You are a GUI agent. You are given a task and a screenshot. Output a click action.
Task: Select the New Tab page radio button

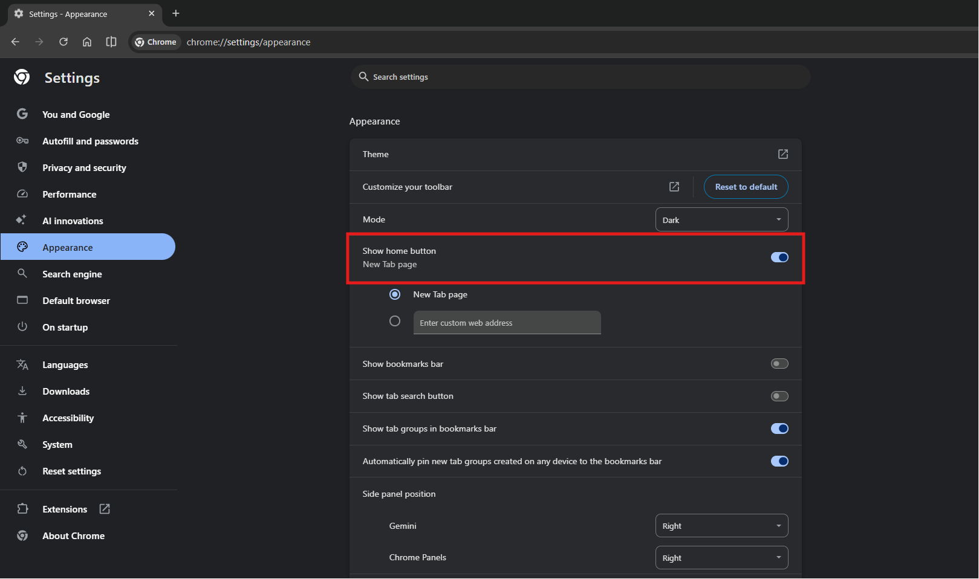pos(395,294)
